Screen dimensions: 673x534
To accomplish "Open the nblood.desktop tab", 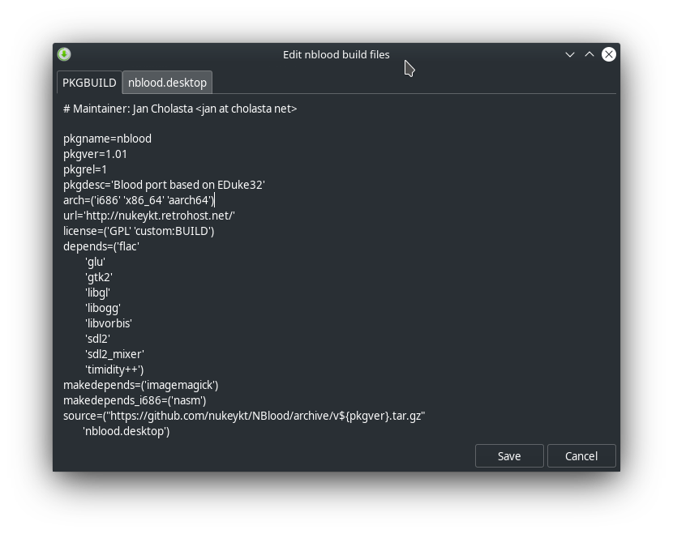I will (167, 83).
